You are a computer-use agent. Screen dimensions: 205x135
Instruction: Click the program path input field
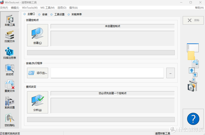coord(107,73)
